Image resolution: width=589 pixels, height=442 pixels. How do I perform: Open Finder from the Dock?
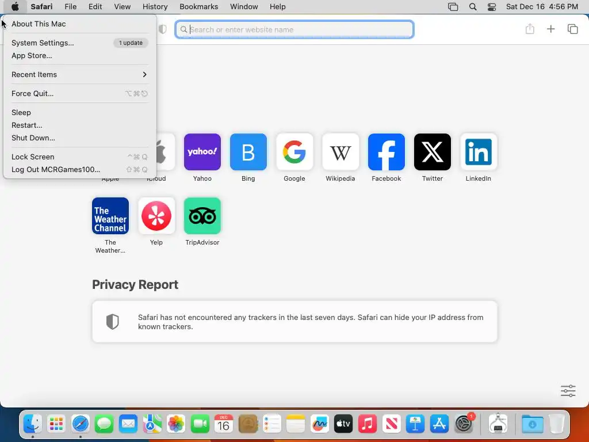[x=33, y=424]
